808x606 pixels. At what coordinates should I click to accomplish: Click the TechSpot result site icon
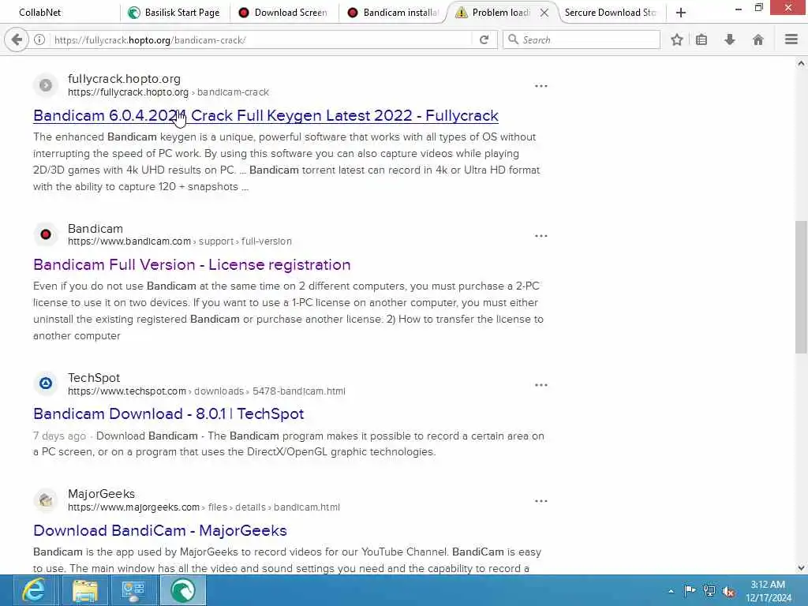pos(46,383)
